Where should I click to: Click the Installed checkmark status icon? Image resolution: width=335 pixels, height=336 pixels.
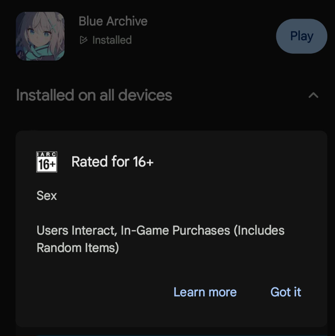[x=84, y=40]
